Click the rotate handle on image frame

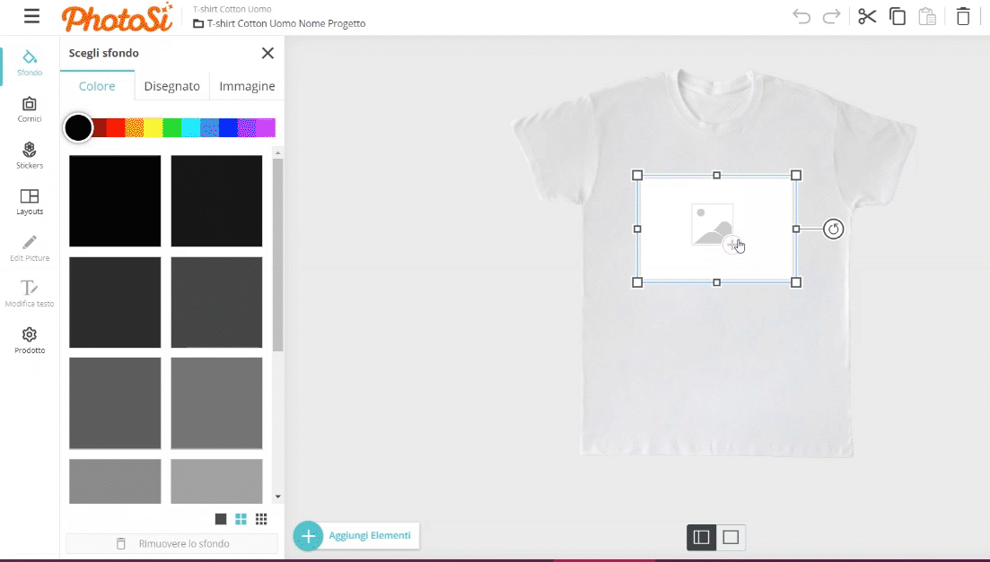833,229
